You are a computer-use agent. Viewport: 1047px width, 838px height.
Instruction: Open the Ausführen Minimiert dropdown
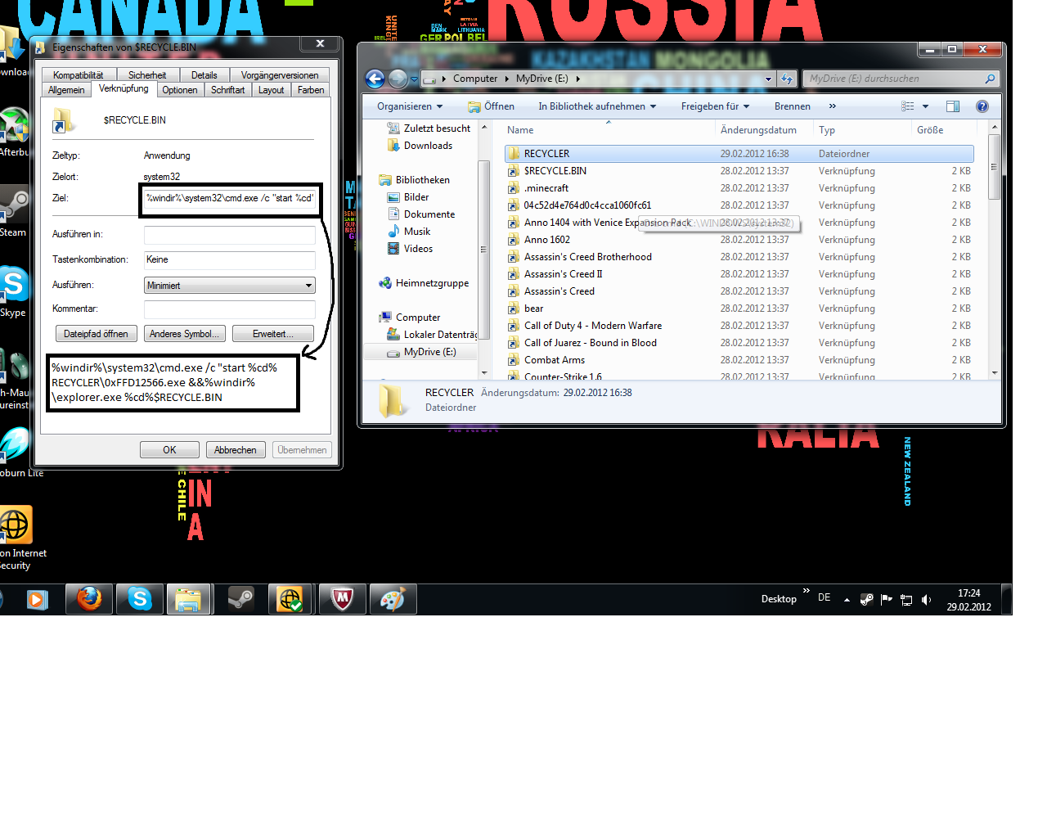(229, 286)
